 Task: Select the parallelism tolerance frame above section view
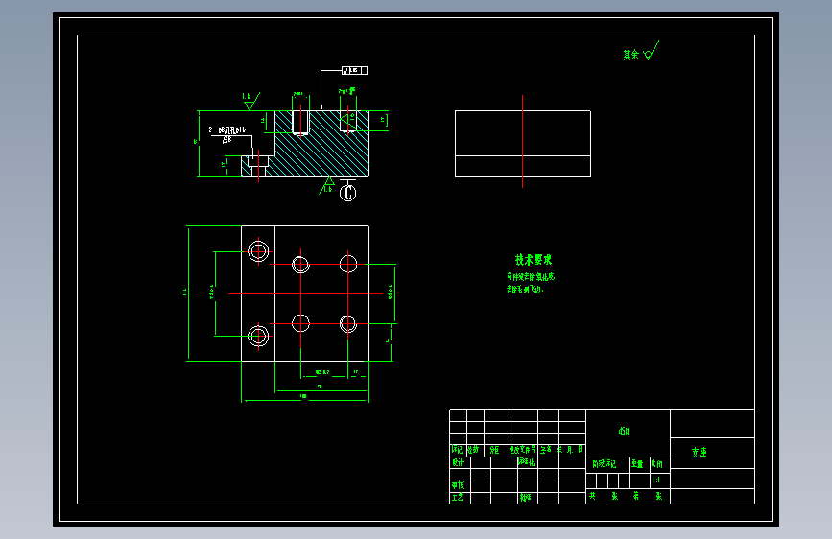[x=354, y=70]
